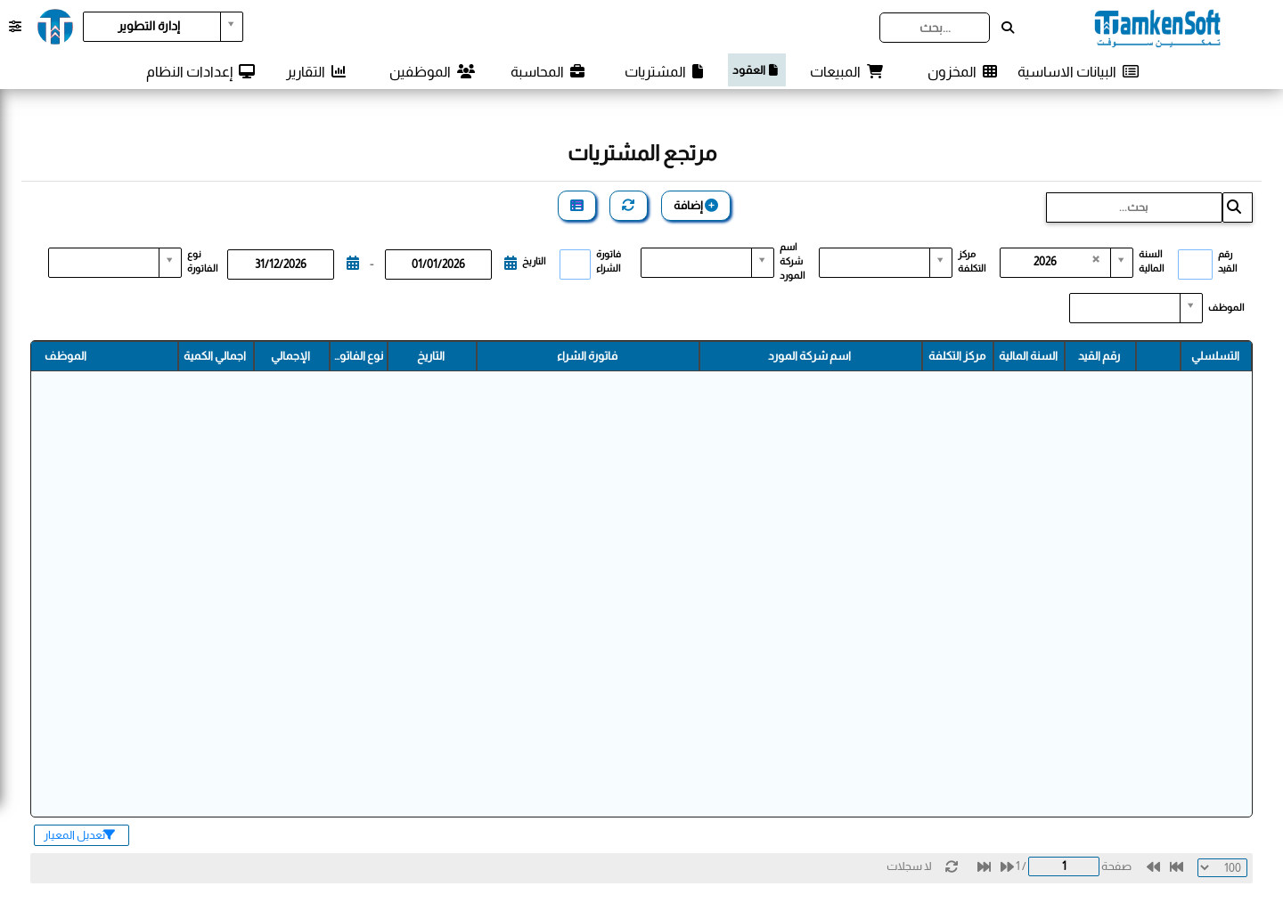Open the البيانات الاساسية menu
The width and height of the screenshot is (1283, 919).
(1078, 71)
